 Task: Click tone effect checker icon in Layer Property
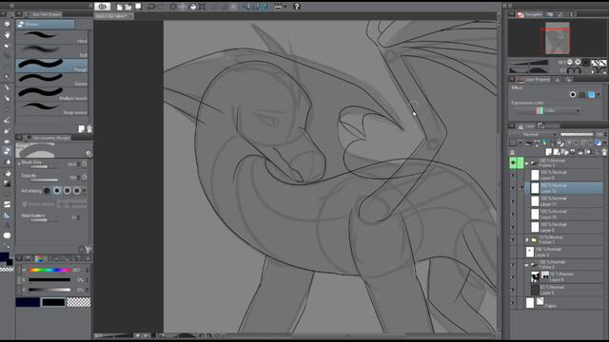pyautogui.click(x=581, y=95)
